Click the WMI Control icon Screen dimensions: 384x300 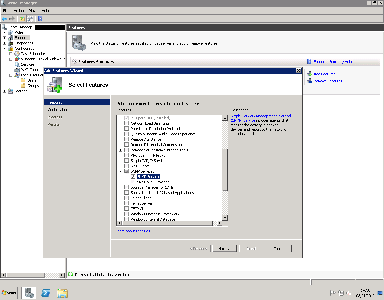(17, 70)
